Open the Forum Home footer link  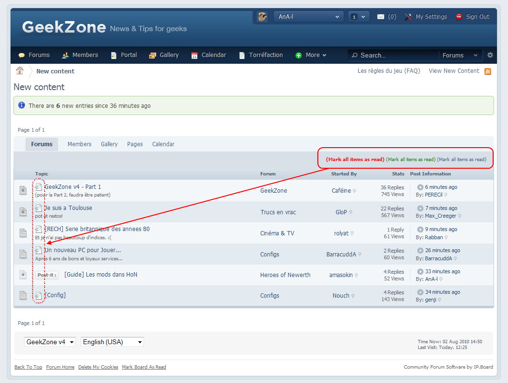click(x=60, y=367)
